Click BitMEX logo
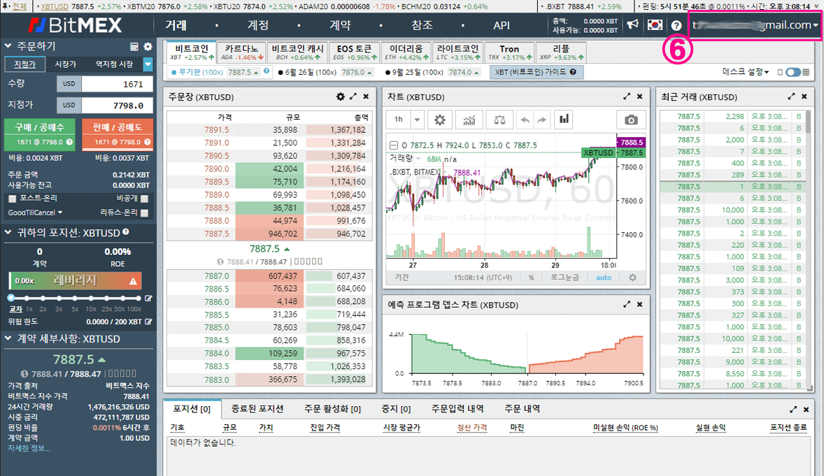This screenshot has width=824, height=476. 75,25
